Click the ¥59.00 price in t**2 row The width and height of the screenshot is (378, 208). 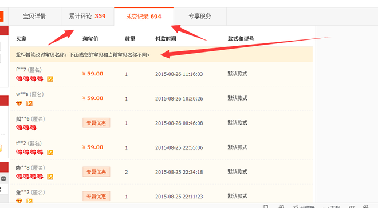(93, 147)
